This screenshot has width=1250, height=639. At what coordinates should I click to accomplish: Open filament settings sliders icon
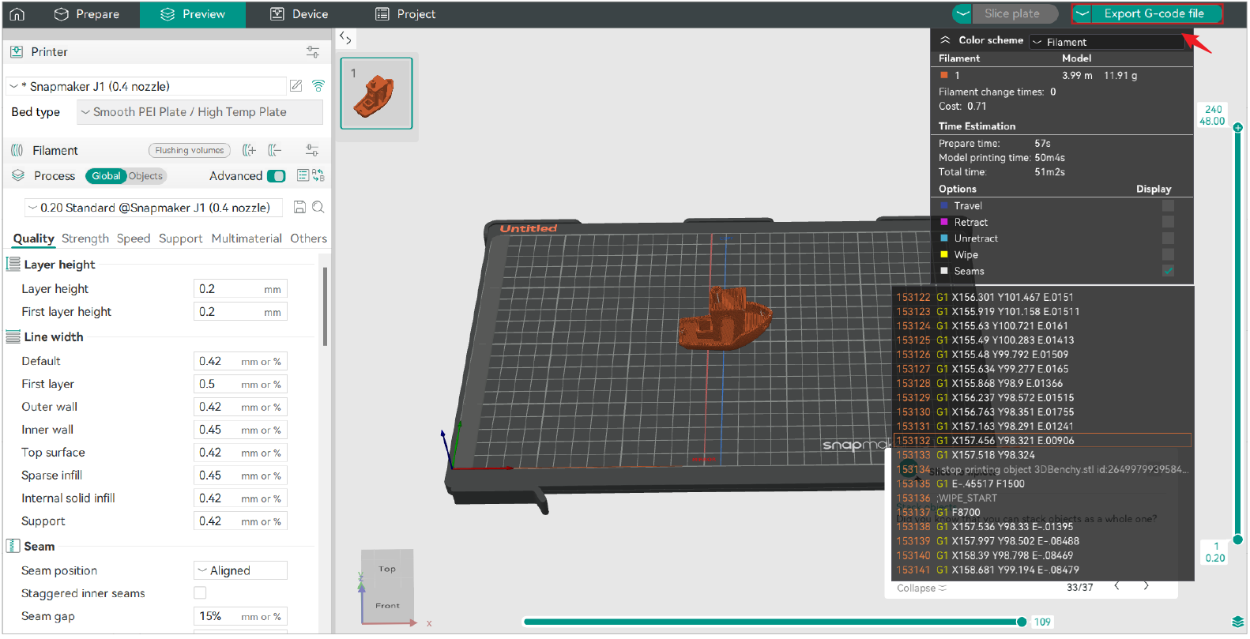coord(312,150)
